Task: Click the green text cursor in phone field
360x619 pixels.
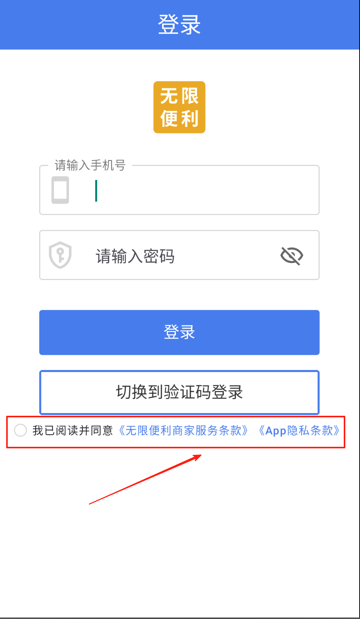Action: click(96, 191)
